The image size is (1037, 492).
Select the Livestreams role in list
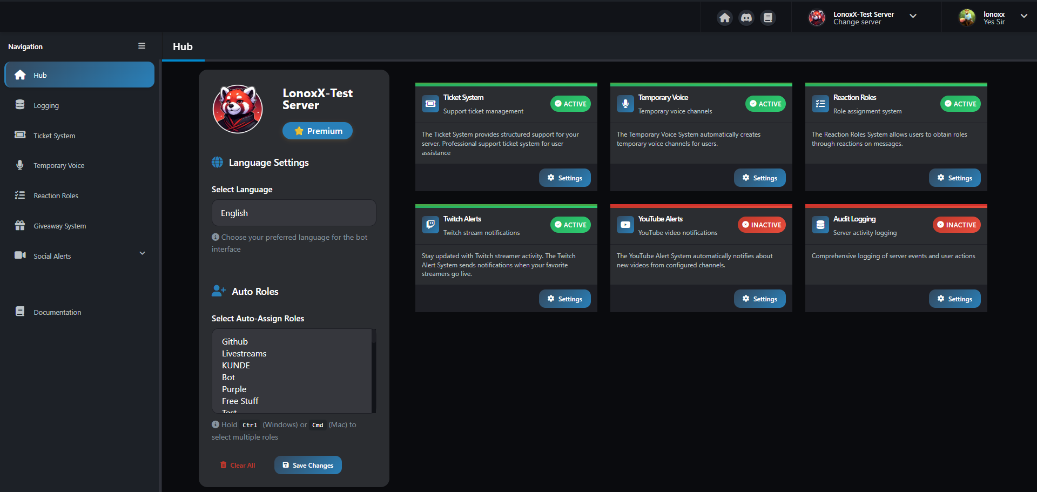pos(244,354)
